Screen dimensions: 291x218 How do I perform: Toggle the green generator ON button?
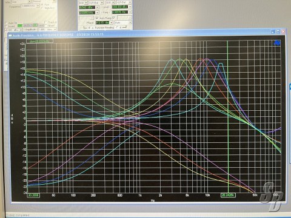pyautogui.click(x=20, y=25)
